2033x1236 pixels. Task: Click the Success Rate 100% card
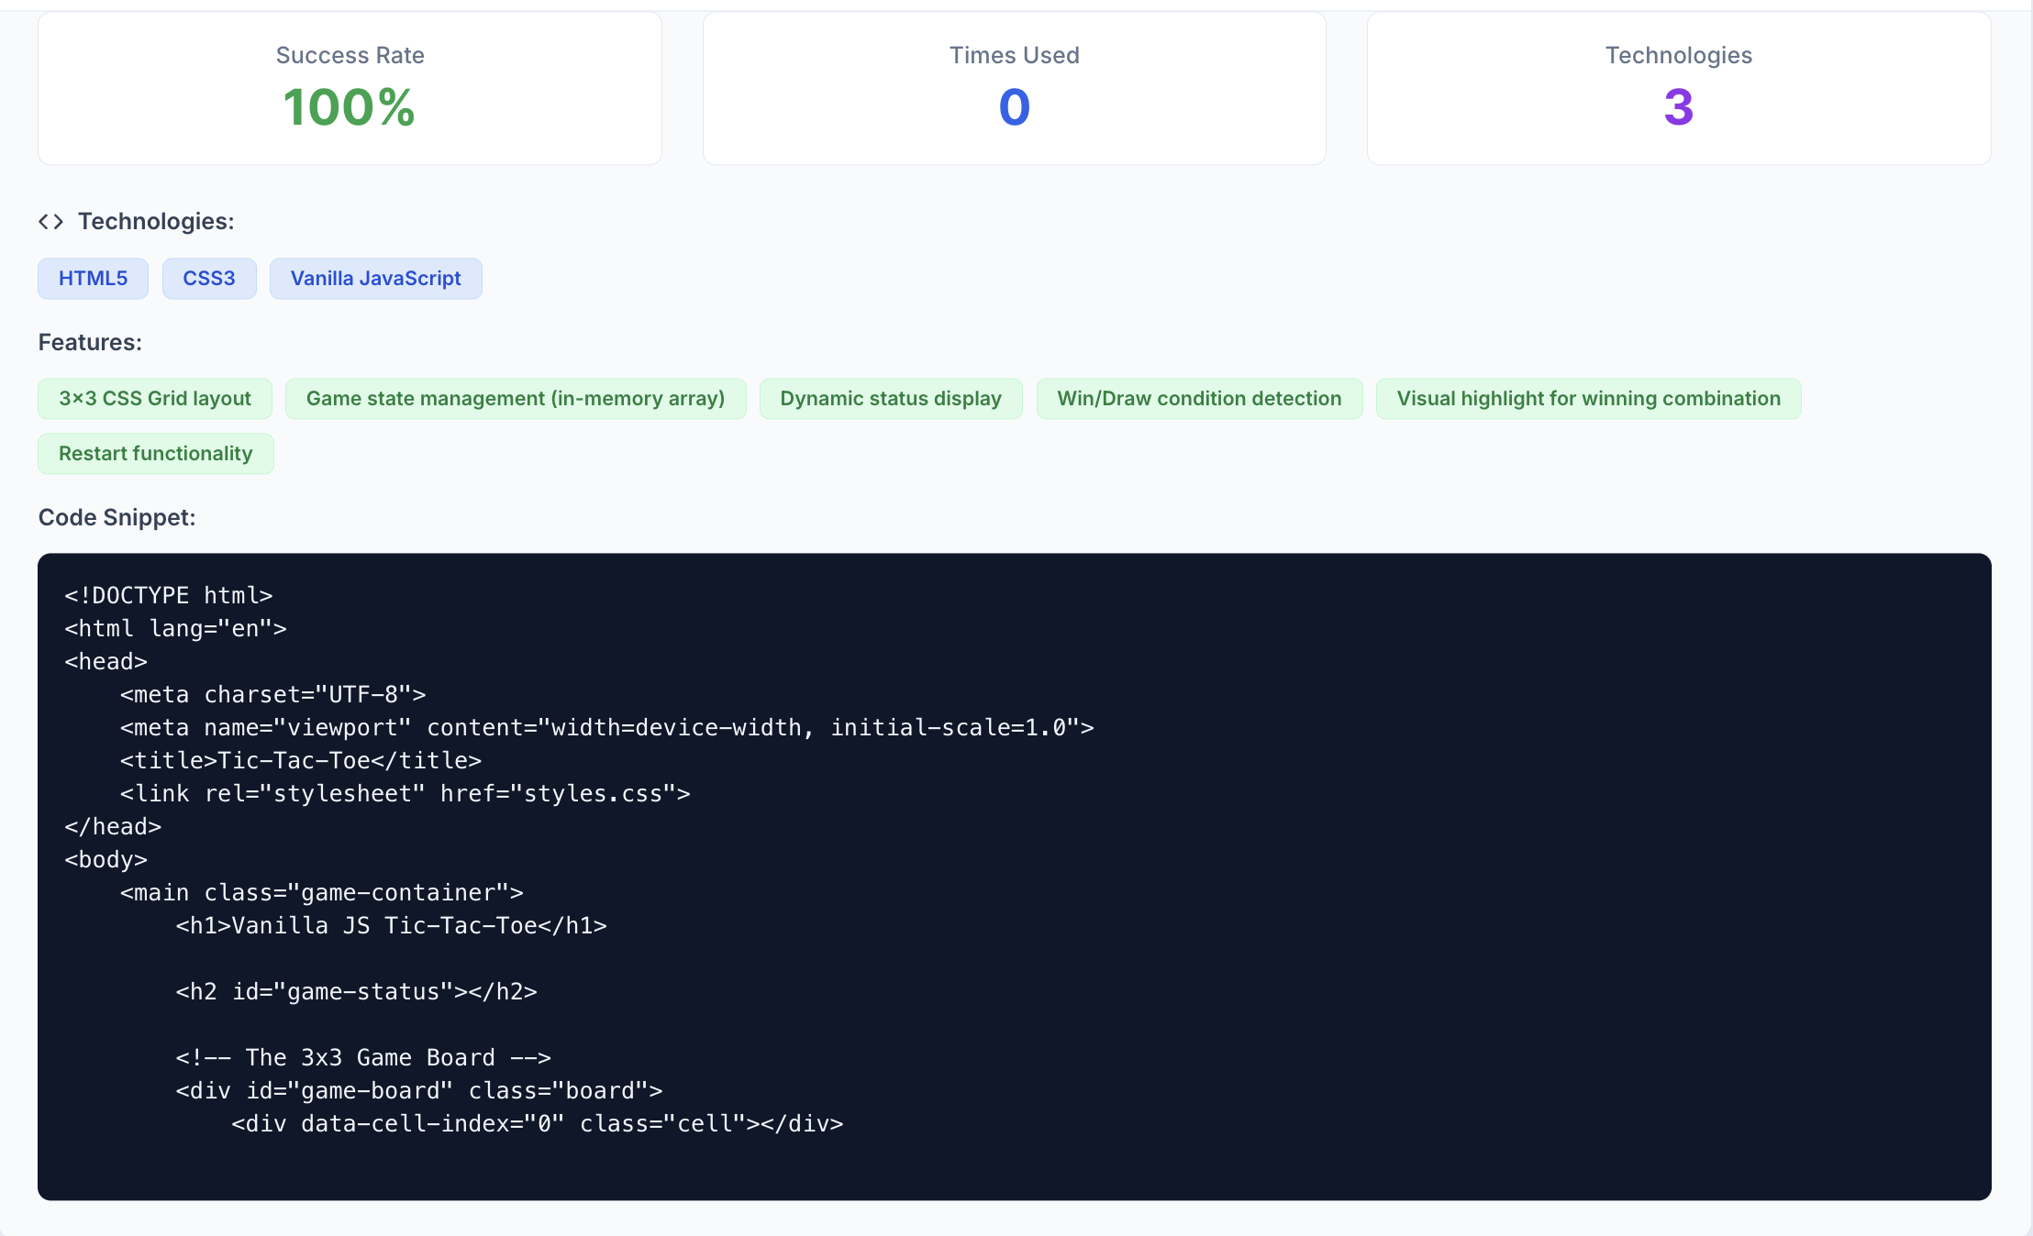click(x=350, y=88)
